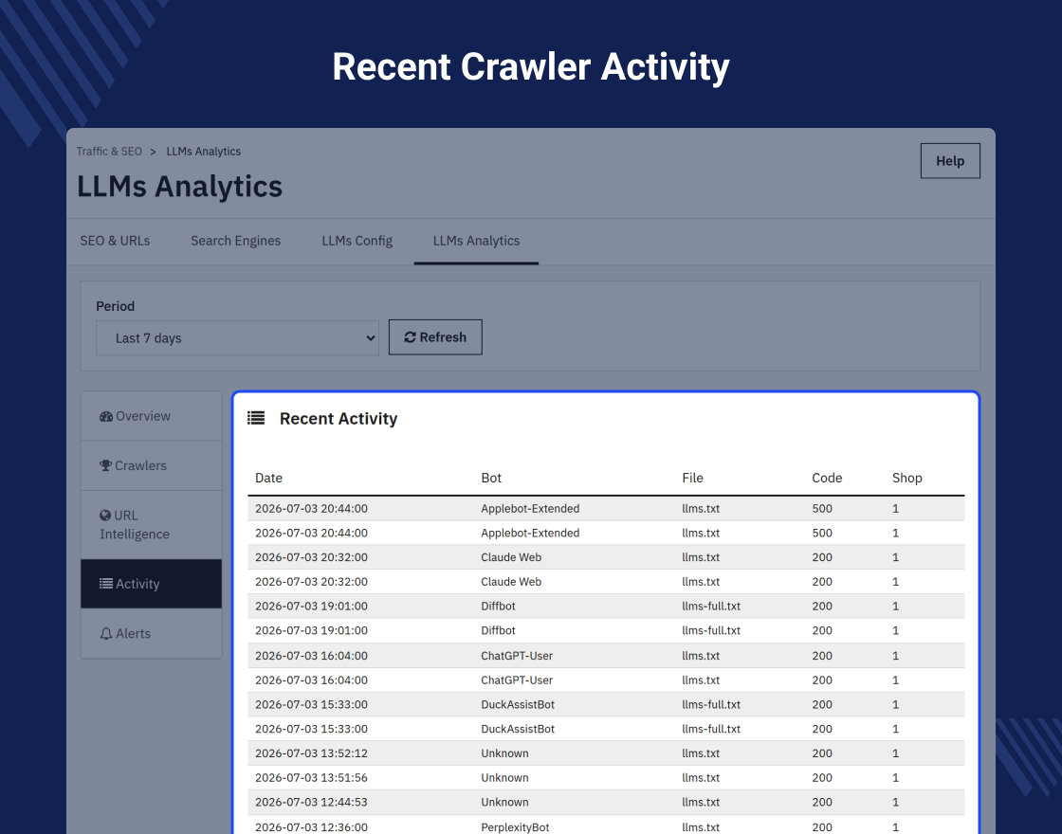
Task: Open the Alerts bell icon
Action: tap(105, 634)
